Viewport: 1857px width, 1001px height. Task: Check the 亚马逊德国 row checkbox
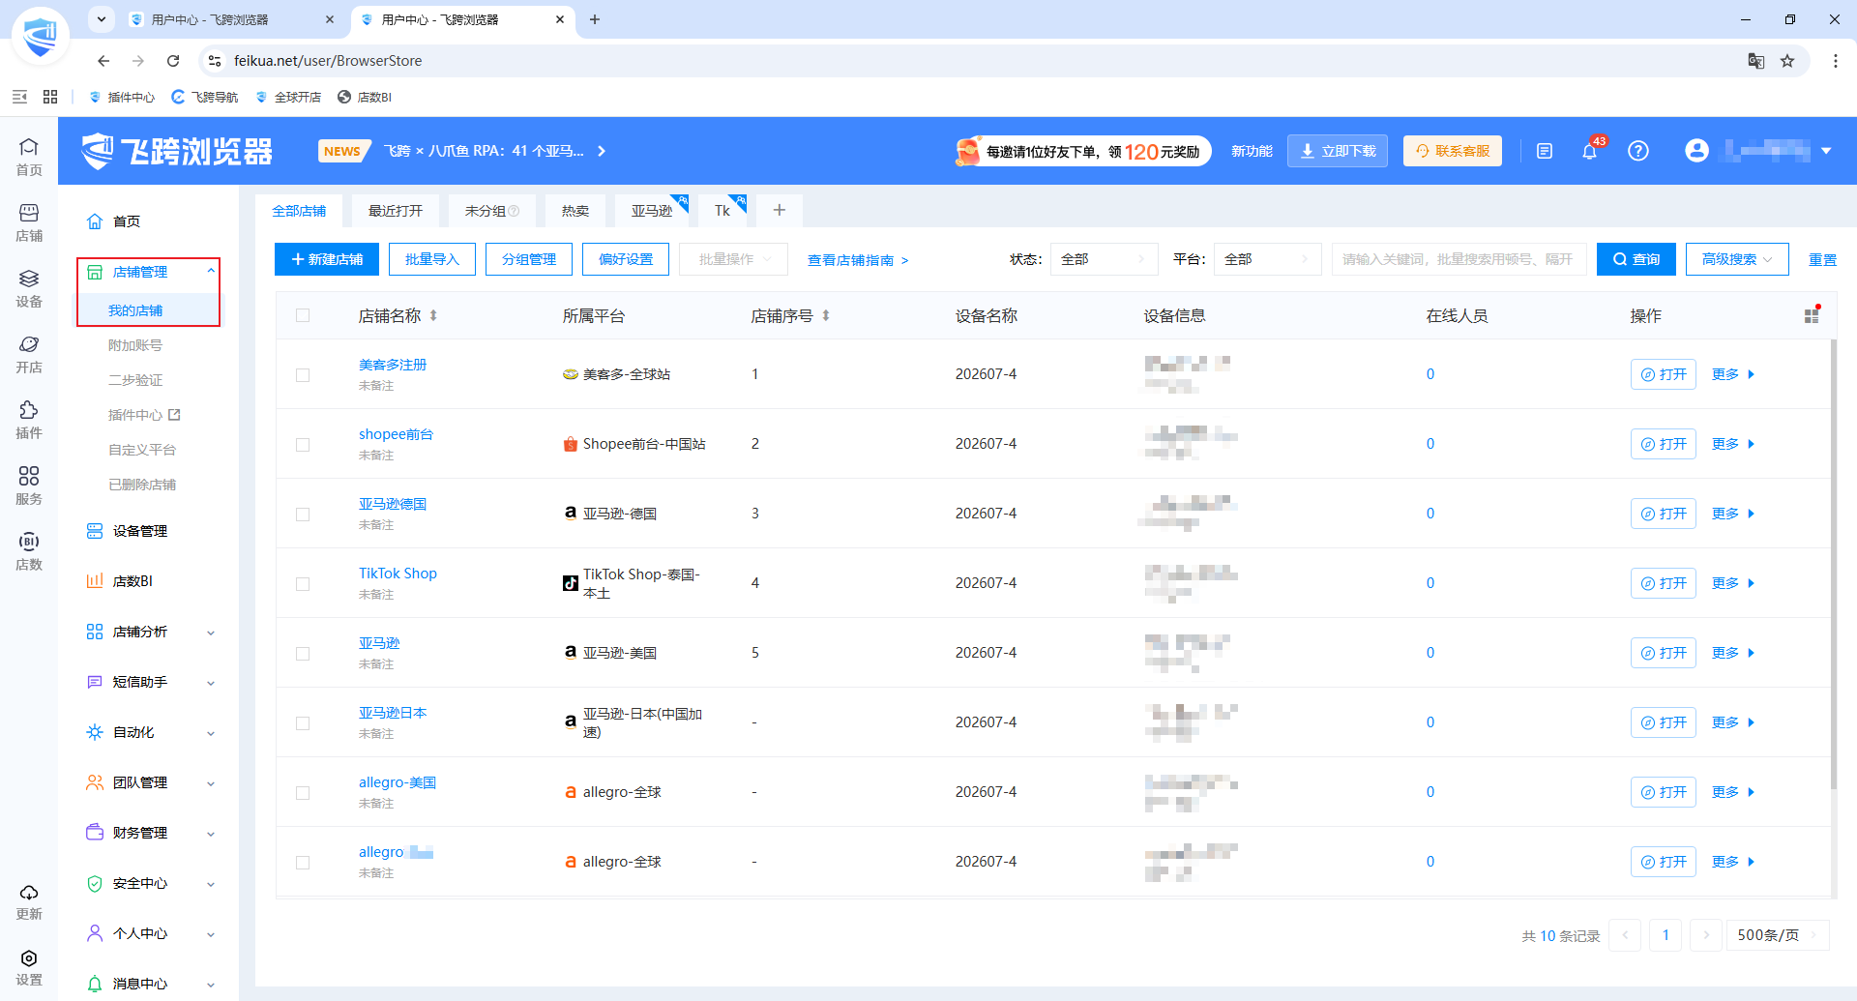pyautogui.click(x=303, y=514)
